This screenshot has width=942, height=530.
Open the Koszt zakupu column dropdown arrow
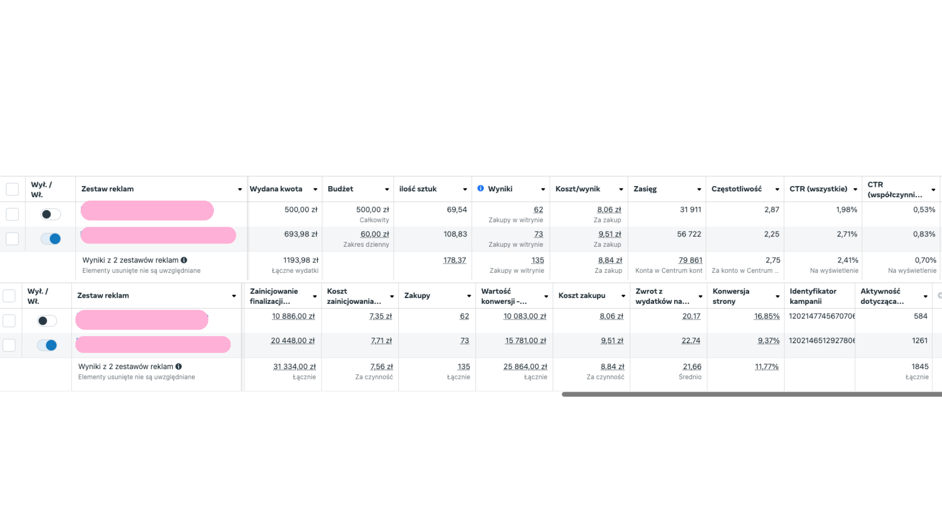coord(624,296)
